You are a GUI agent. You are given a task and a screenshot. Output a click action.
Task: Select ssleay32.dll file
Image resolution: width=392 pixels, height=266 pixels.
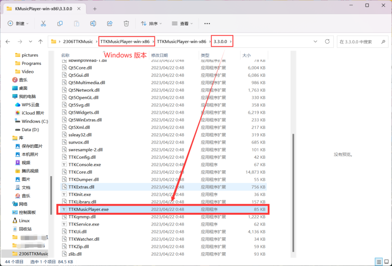163,135
